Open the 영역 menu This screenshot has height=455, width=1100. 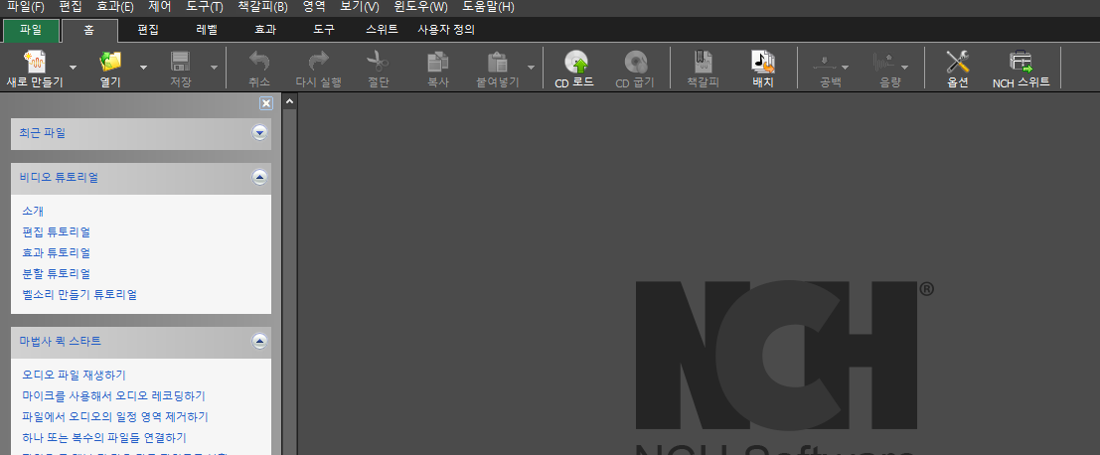click(314, 7)
